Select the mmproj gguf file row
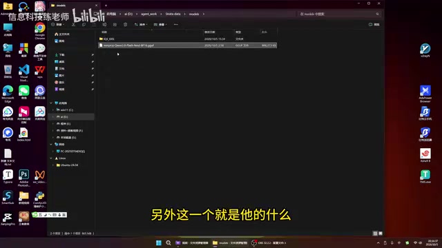 click(187, 45)
